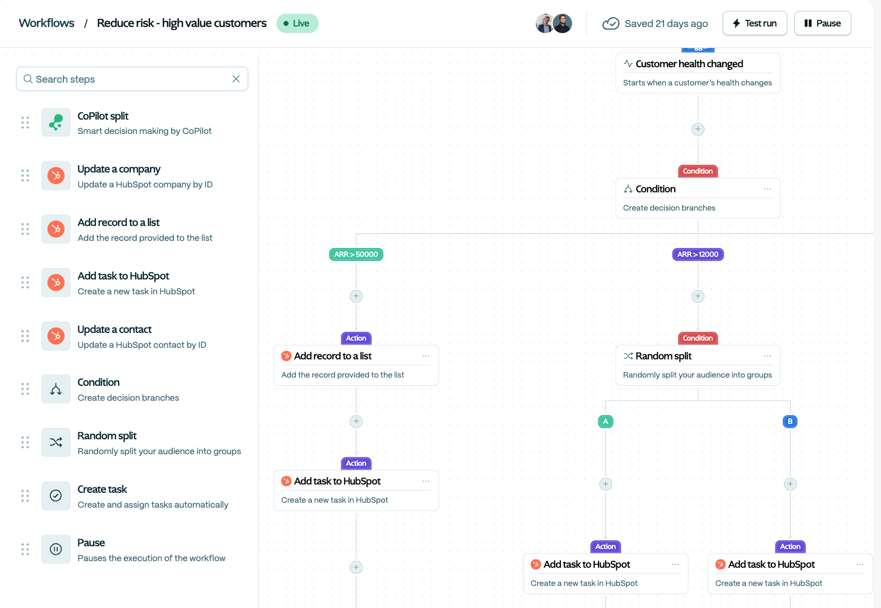
Task: Click the Test run button
Action: (754, 23)
